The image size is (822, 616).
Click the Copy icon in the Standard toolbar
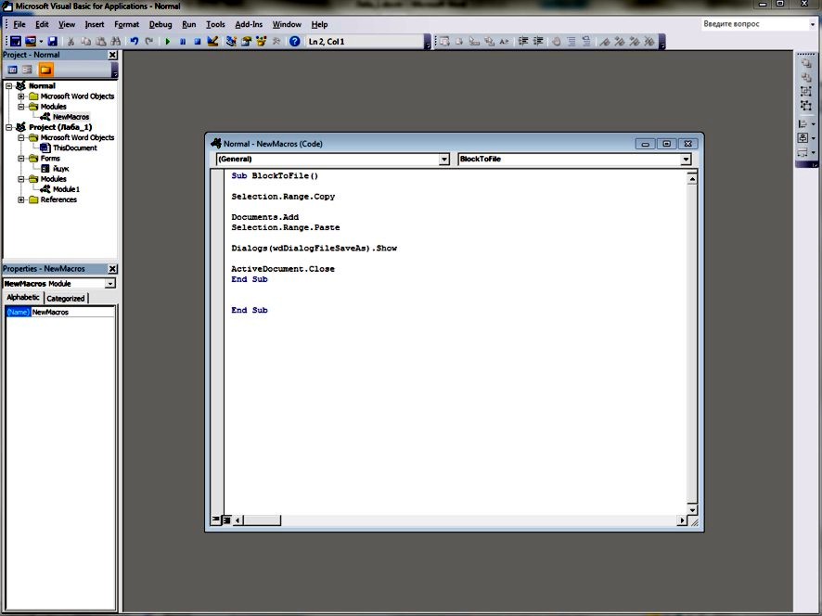[x=86, y=41]
